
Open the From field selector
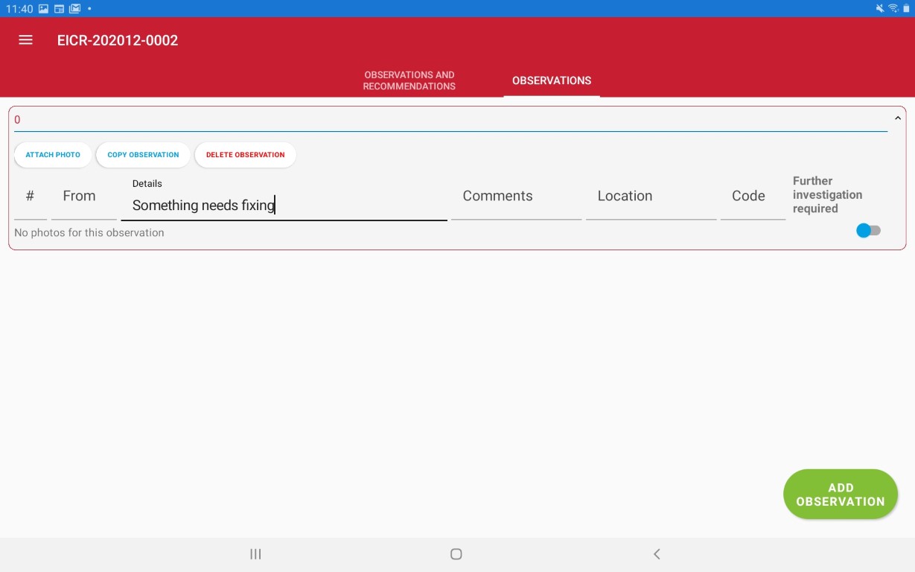coord(82,205)
